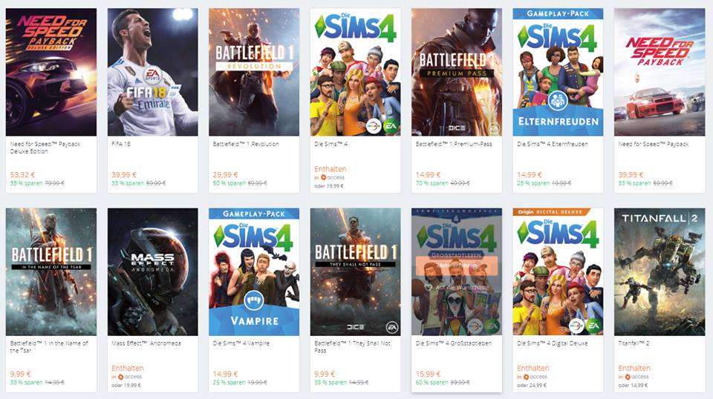Click the family icon on Elternfreuden cover
The width and height of the screenshot is (713, 399).
[558, 101]
